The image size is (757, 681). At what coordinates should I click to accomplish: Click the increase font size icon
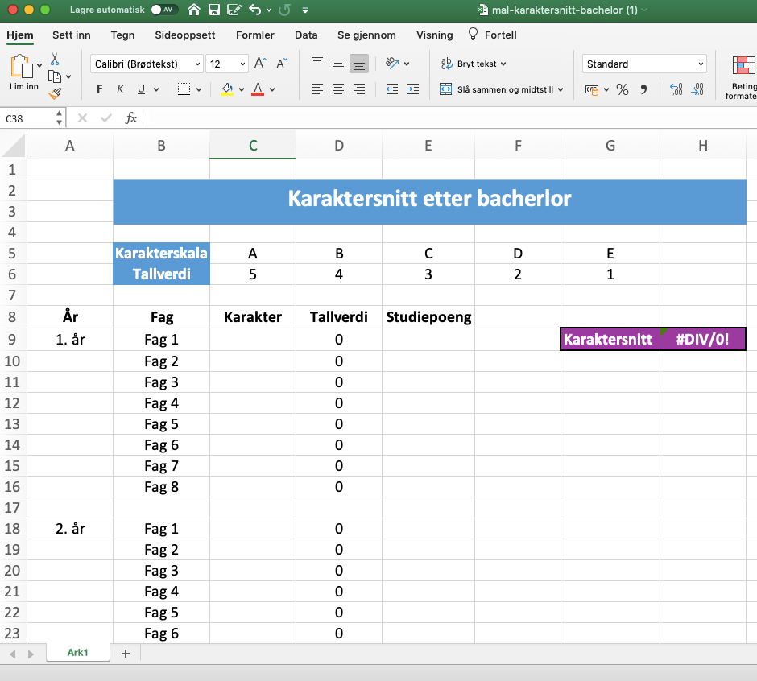pos(260,64)
